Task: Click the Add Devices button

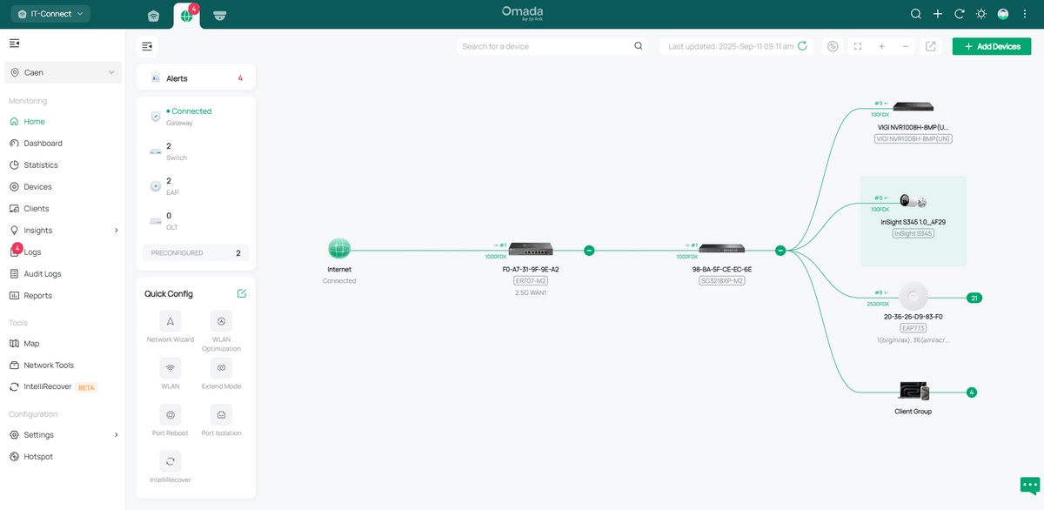Action: tap(991, 45)
